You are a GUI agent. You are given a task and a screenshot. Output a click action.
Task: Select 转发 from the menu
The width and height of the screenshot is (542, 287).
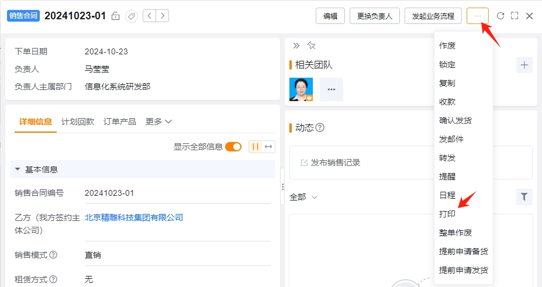[464, 158]
